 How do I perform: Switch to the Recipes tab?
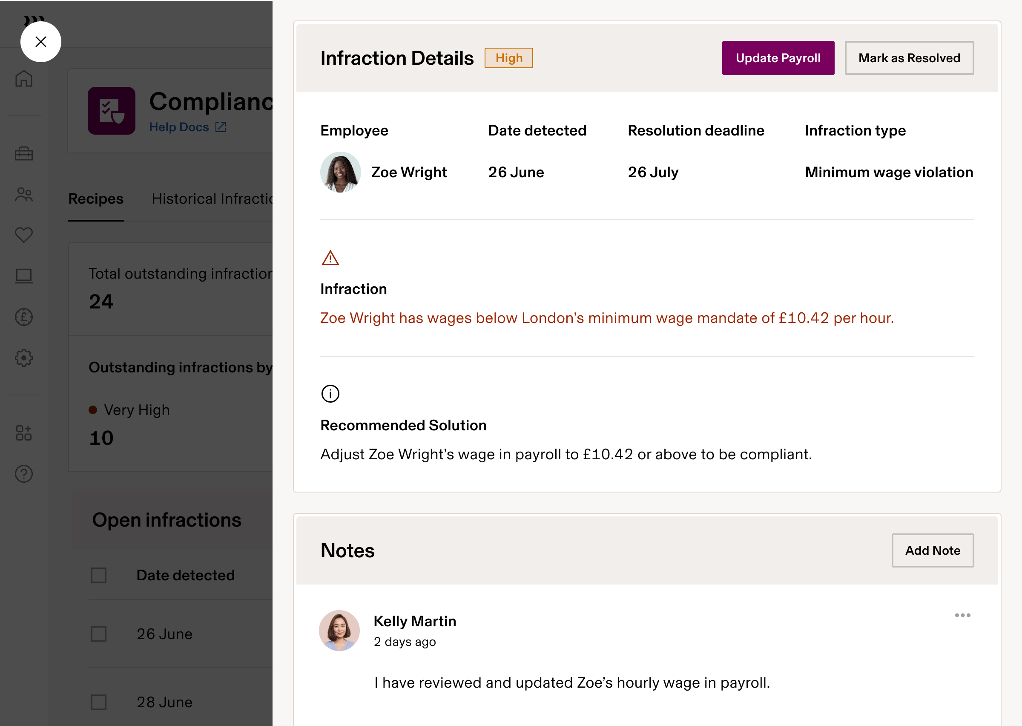click(96, 199)
